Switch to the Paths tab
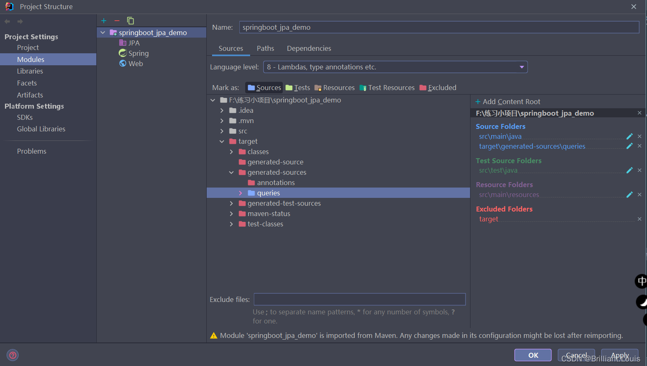 tap(265, 48)
